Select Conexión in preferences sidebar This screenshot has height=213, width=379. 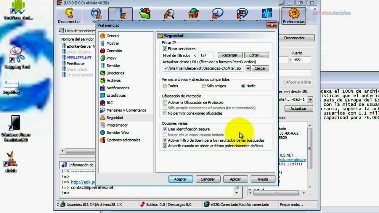click(114, 51)
